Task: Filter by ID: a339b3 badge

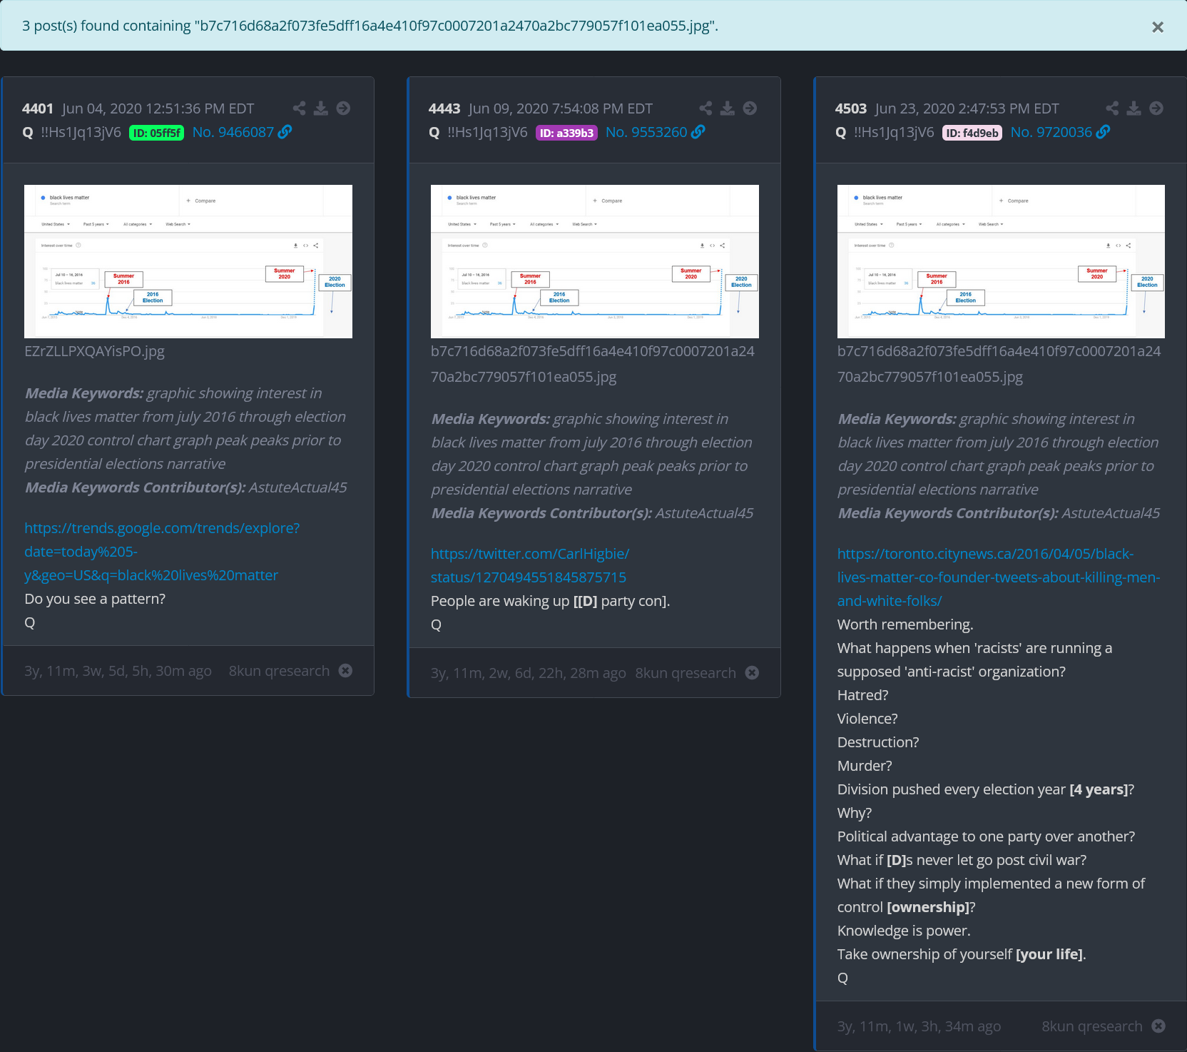Action: (x=566, y=133)
